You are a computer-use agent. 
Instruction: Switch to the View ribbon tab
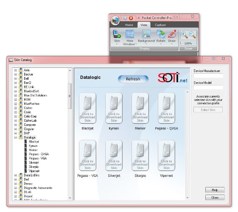click(144, 25)
